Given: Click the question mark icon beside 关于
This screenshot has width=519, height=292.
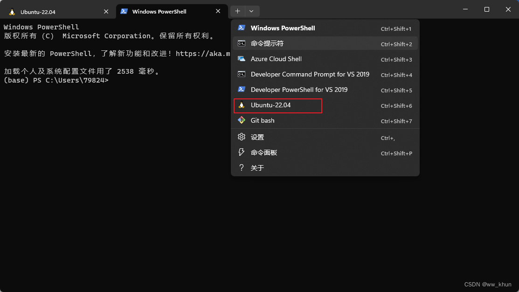Looking at the screenshot, I should 241,167.
